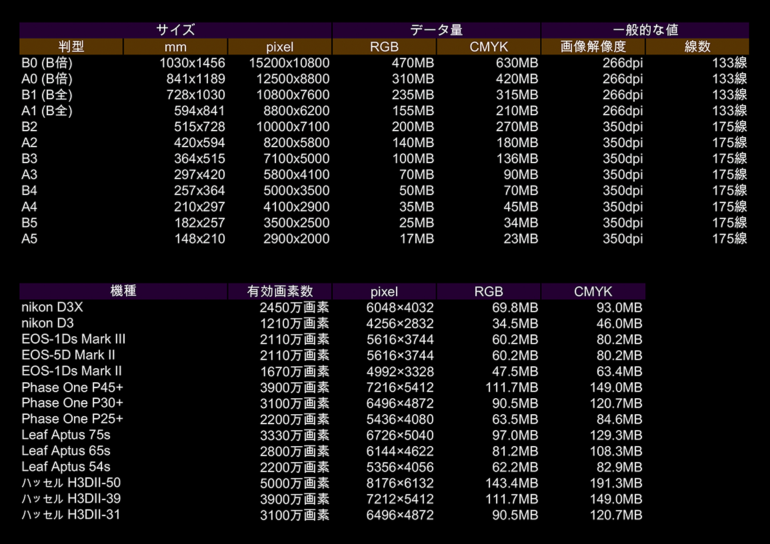This screenshot has height=544, width=770.
Task: Click the EOS-1Ds Mark II label
Action: pyautogui.click(x=72, y=372)
